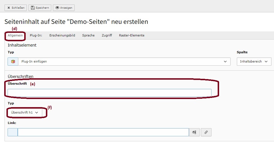
Task: Select the Zugriff tab
Action: [107, 35]
